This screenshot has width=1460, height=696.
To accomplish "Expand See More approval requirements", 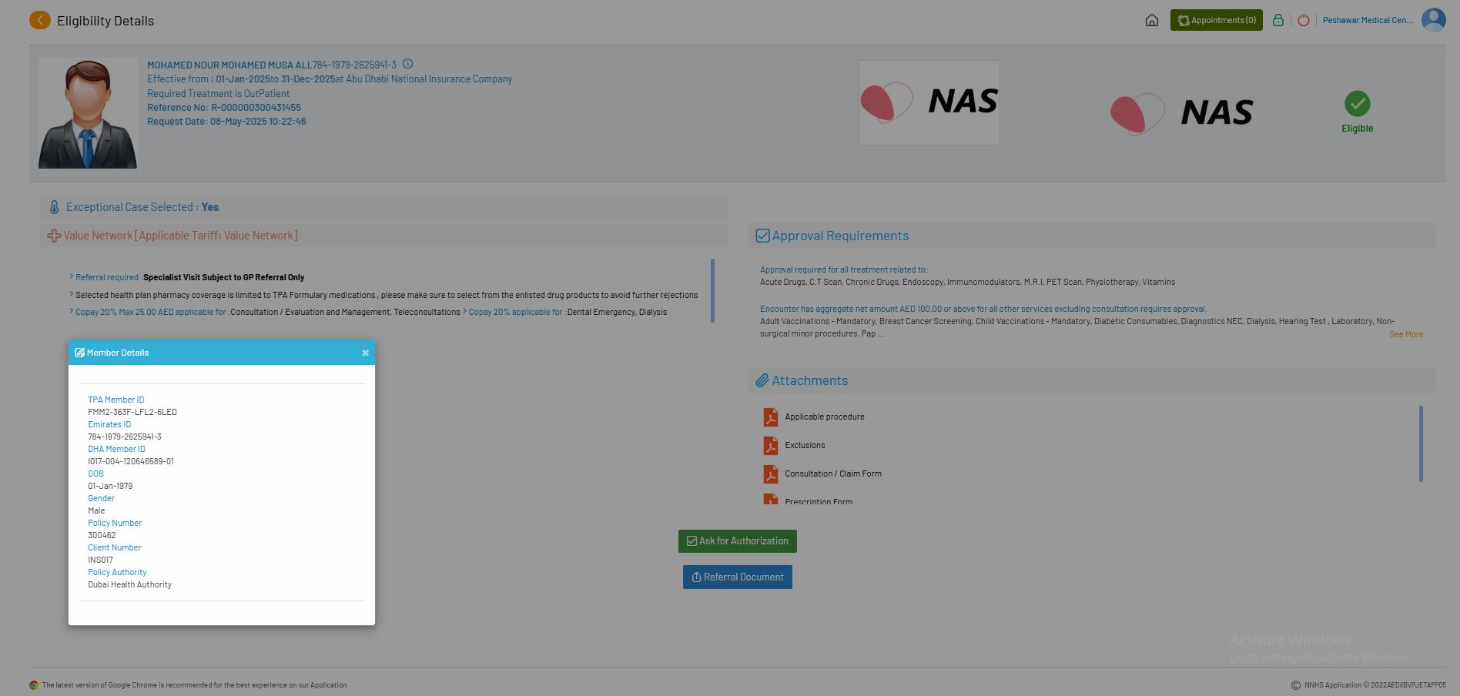I will click(x=1405, y=335).
